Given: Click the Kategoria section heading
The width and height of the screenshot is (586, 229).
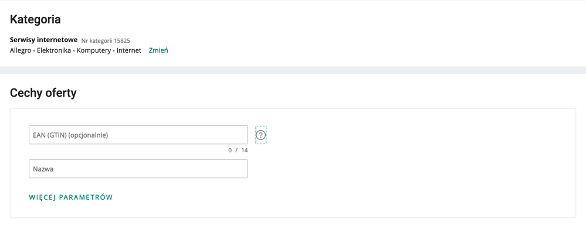Looking at the screenshot, I should click(35, 19).
